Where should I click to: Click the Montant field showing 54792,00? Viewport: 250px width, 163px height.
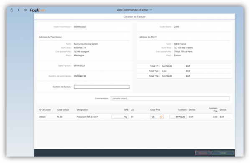(178, 117)
